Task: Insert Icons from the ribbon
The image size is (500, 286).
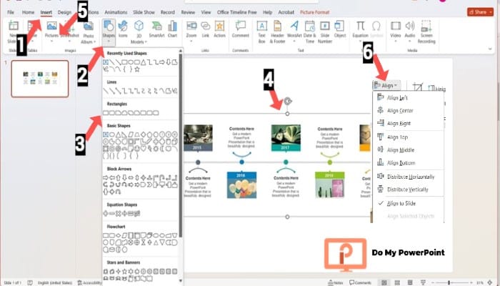Action: [123, 29]
